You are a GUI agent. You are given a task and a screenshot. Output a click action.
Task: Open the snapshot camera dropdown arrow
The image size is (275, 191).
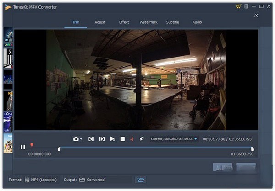pyautogui.click(x=81, y=139)
